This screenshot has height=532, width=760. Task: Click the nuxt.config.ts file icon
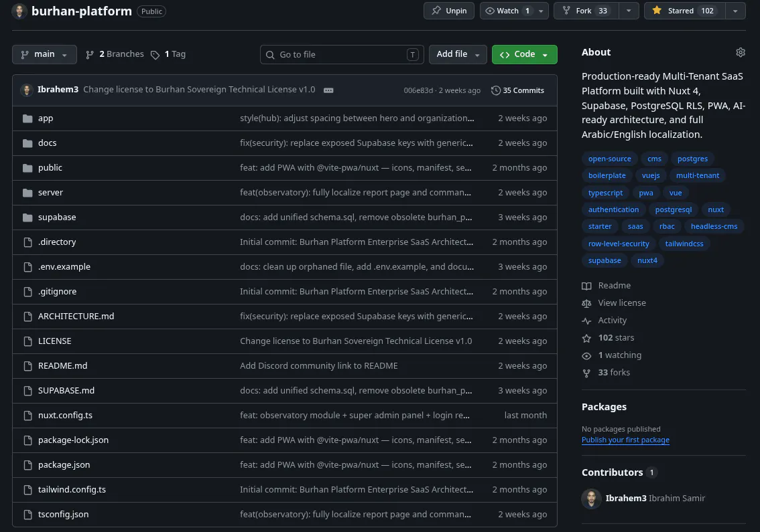tap(27, 416)
